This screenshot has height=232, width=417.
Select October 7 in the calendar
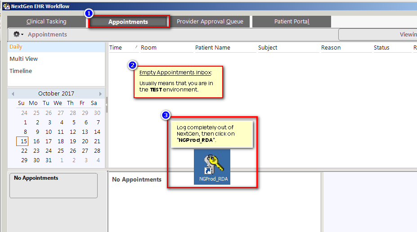[x=98, y=123]
